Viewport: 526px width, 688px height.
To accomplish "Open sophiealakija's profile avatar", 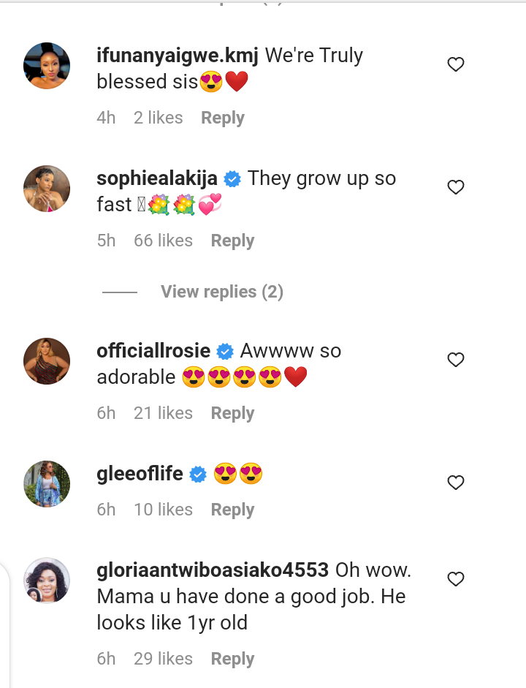I will click(47, 189).
